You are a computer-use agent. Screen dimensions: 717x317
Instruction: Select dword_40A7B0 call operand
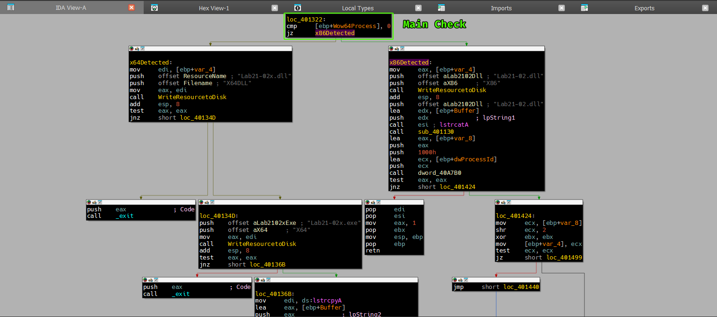(439, 173)
